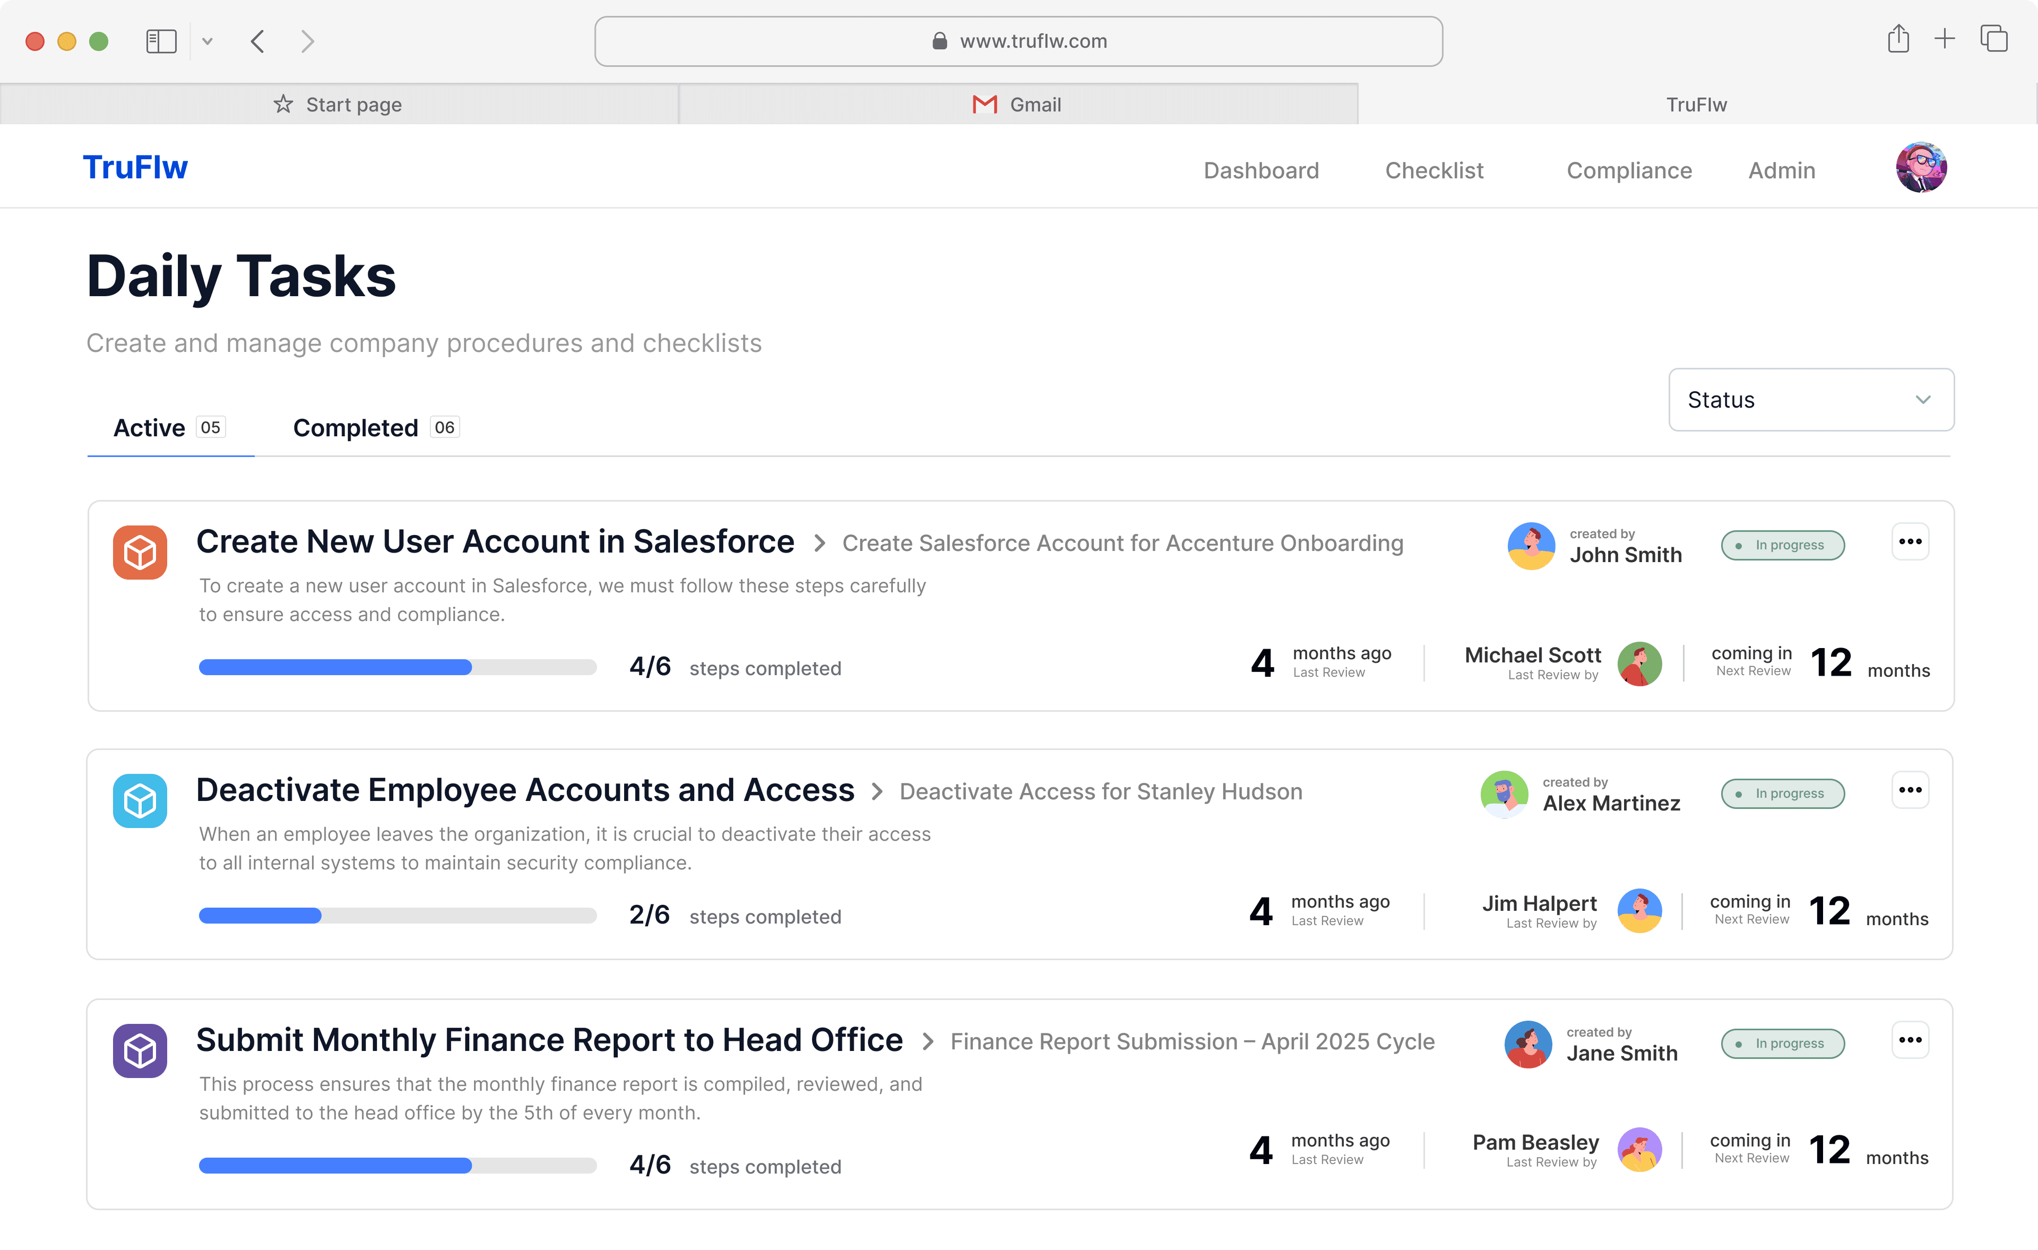Viewport: 2038px width, 1250px height.
Task: Open the Compliance navigation item
Action: [1629, 170]
